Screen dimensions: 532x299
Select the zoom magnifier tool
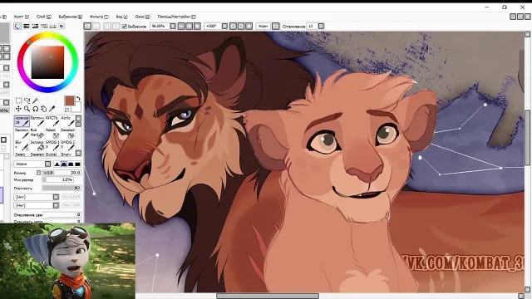pyautogui.click(x=27, y=109)
